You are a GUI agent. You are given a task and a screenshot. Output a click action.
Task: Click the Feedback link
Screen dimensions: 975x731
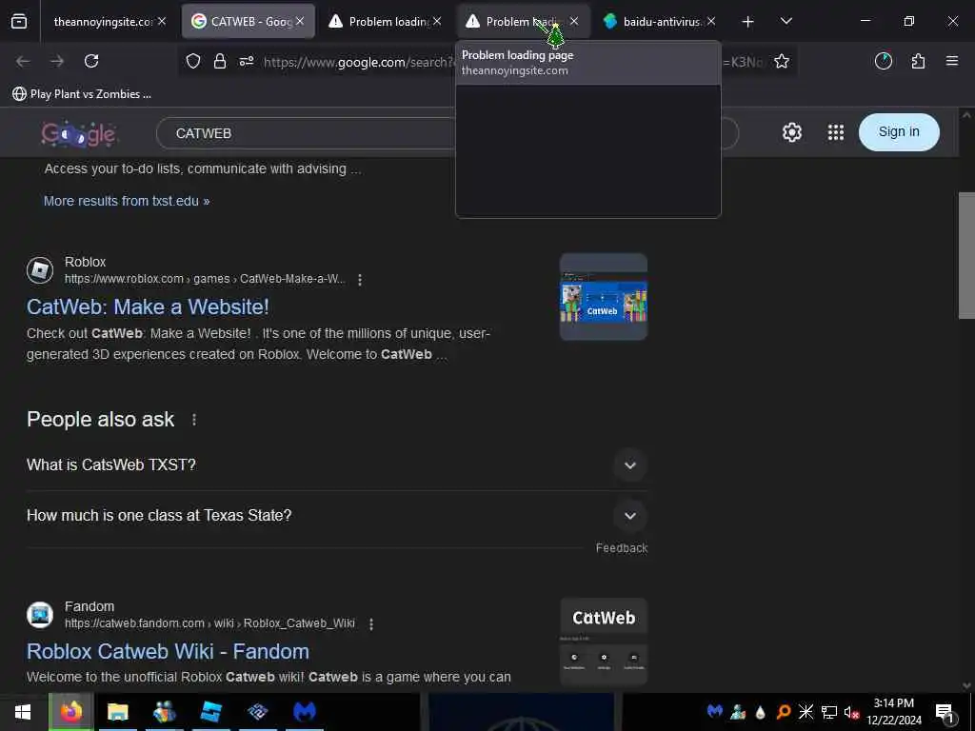621,547
